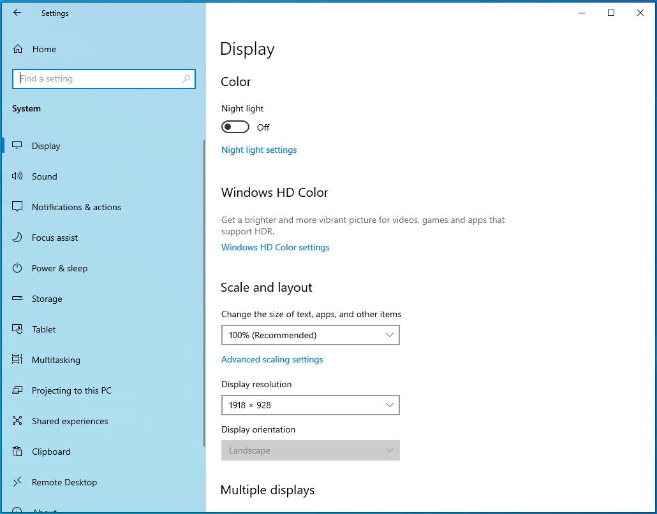Click the Clipboard icon
This screenshot has width=657, height=514.
pos(17,452)
